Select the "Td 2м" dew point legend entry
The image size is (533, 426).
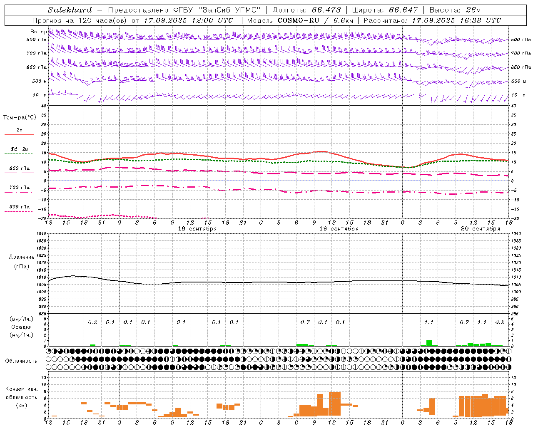(x=19, y=149)
